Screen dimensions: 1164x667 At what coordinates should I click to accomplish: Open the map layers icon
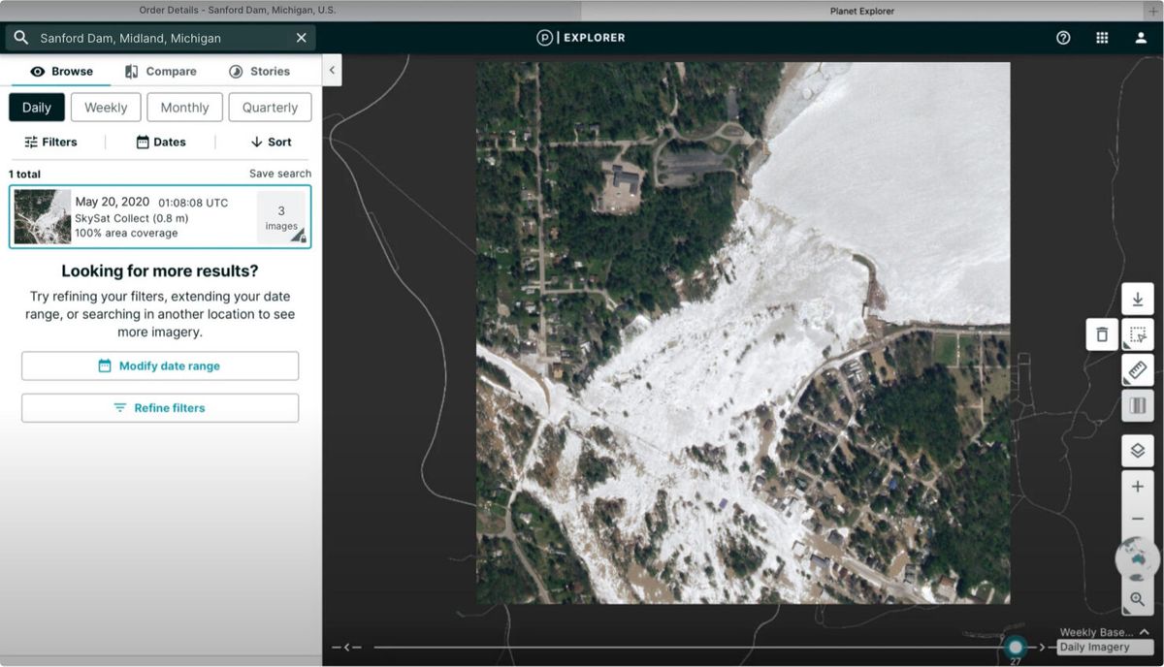coord(1137,450)
